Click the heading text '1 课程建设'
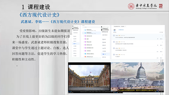 coord(36,7)
